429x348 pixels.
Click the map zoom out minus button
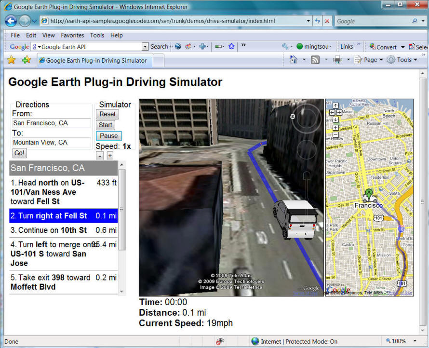(335, 134)
